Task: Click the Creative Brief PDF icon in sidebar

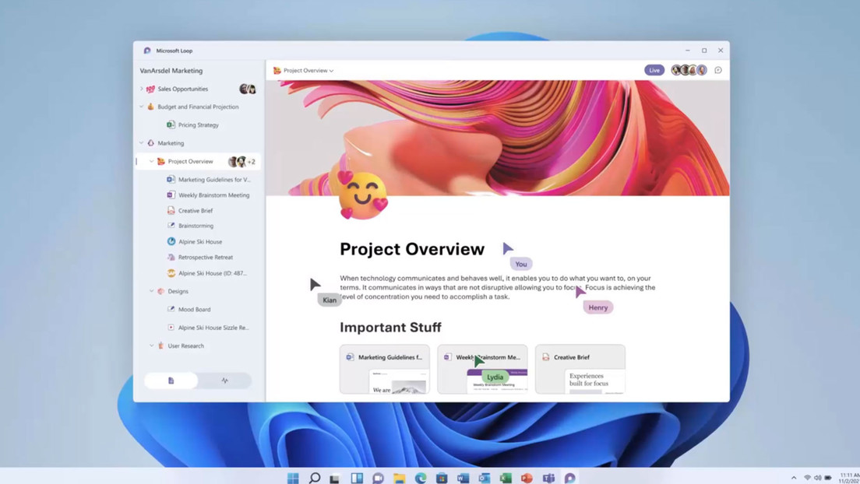Action: [x=171, y=211]
